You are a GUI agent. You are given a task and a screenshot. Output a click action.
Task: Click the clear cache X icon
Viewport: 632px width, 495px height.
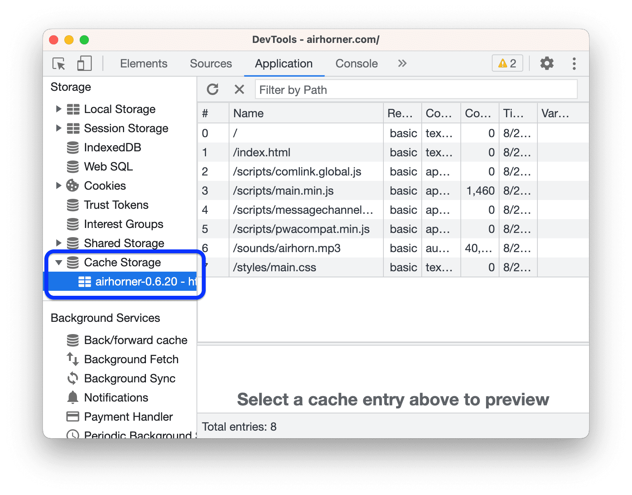click(x=239, y=89)
